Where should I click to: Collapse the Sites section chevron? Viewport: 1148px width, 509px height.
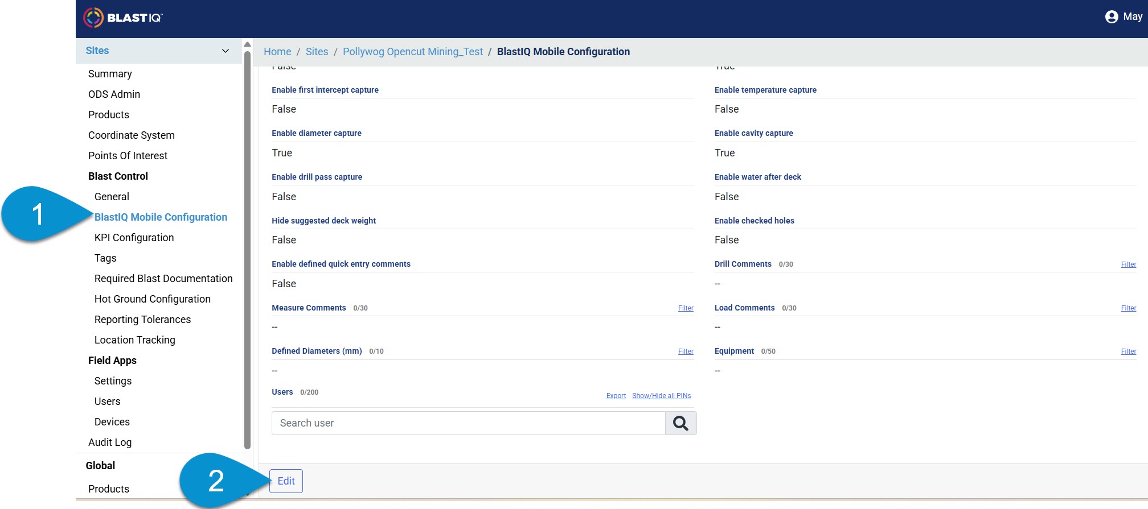coord(225,51)
